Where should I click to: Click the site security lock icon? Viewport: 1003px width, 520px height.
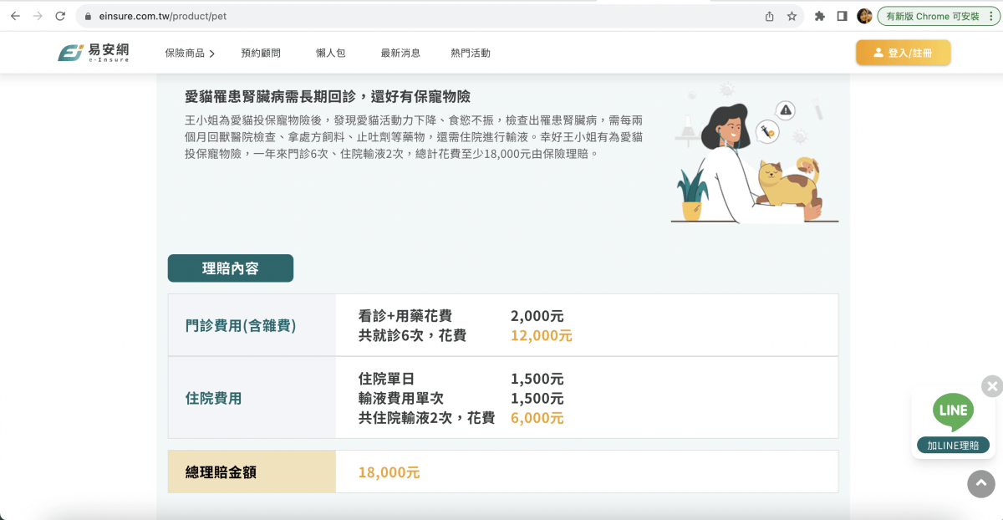(x=88, y=15)
